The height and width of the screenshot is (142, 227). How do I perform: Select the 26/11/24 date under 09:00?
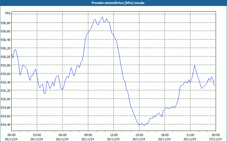(x=88, y=139)
